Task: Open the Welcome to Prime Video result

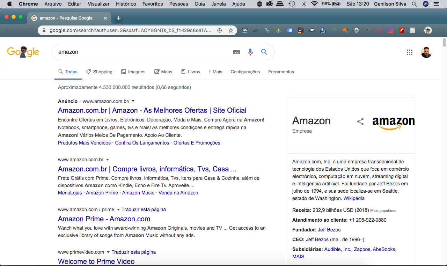Action: coord(96,261)
